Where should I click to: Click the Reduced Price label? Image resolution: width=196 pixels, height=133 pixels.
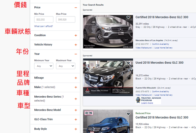click(143, 113)
